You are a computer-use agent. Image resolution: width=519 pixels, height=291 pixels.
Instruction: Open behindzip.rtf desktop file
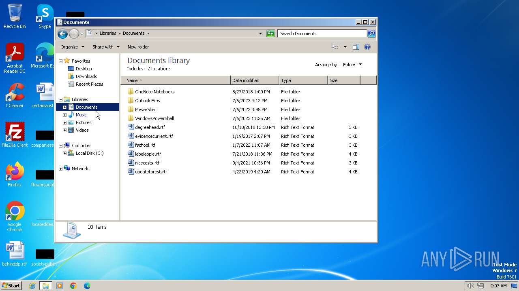coord(15,254)
